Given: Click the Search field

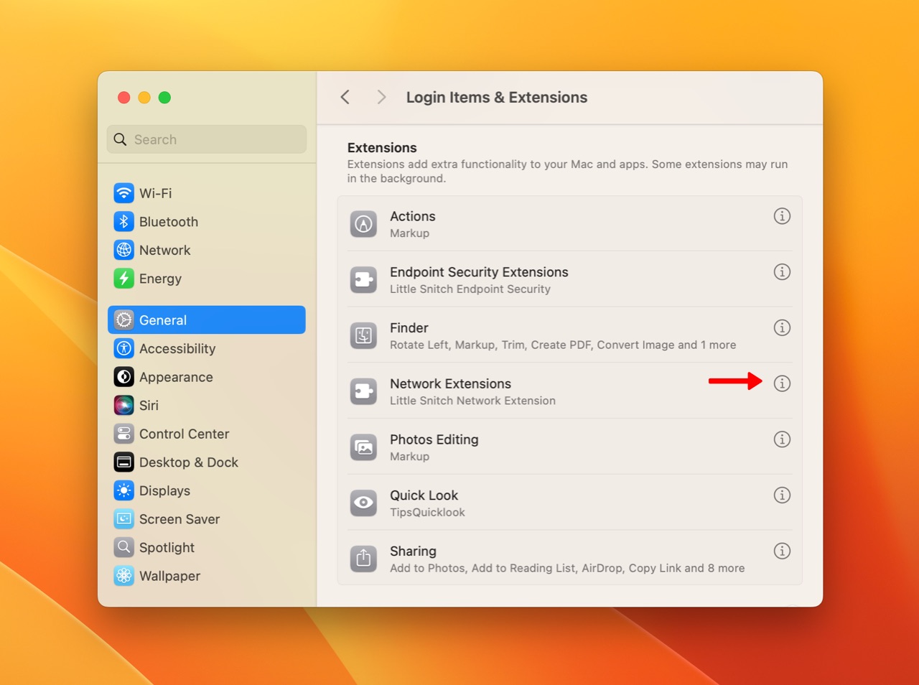Looking at the screenshot, I should 206,139.
